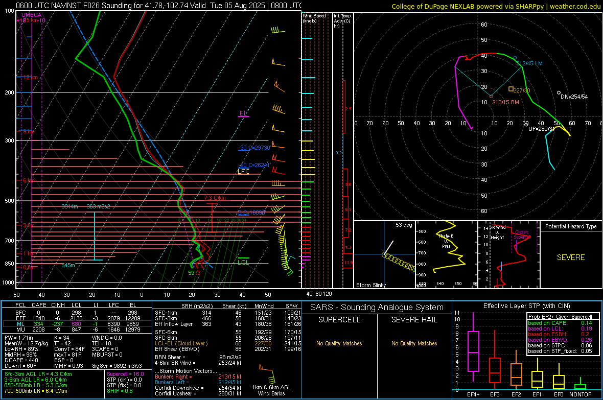Click the SARS SUPERCELL column heading

pos(339,320)
